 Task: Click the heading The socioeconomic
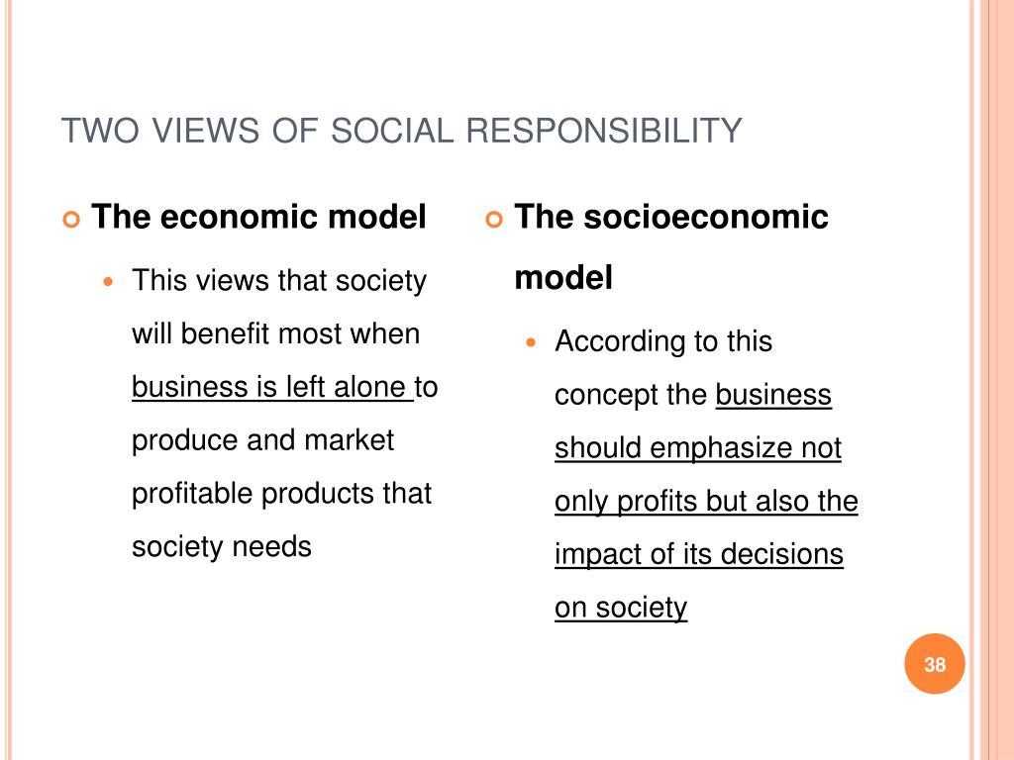(x=671, y=217)
